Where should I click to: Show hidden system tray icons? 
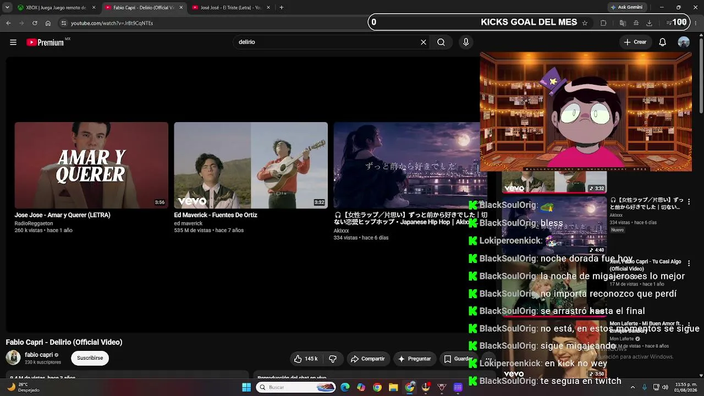632,387
